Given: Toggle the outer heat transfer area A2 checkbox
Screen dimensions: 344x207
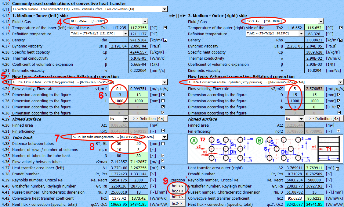Looking at the screenshot, I should (337, 169).
